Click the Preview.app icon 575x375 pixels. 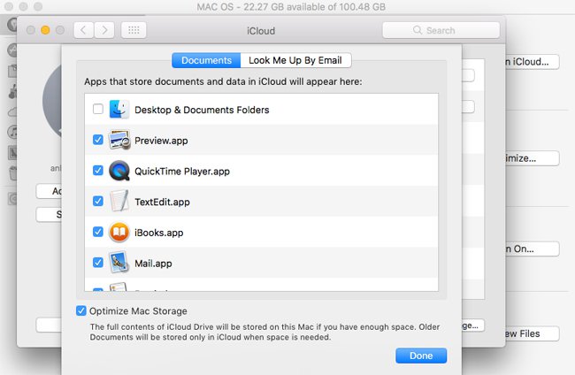[119, 140]
